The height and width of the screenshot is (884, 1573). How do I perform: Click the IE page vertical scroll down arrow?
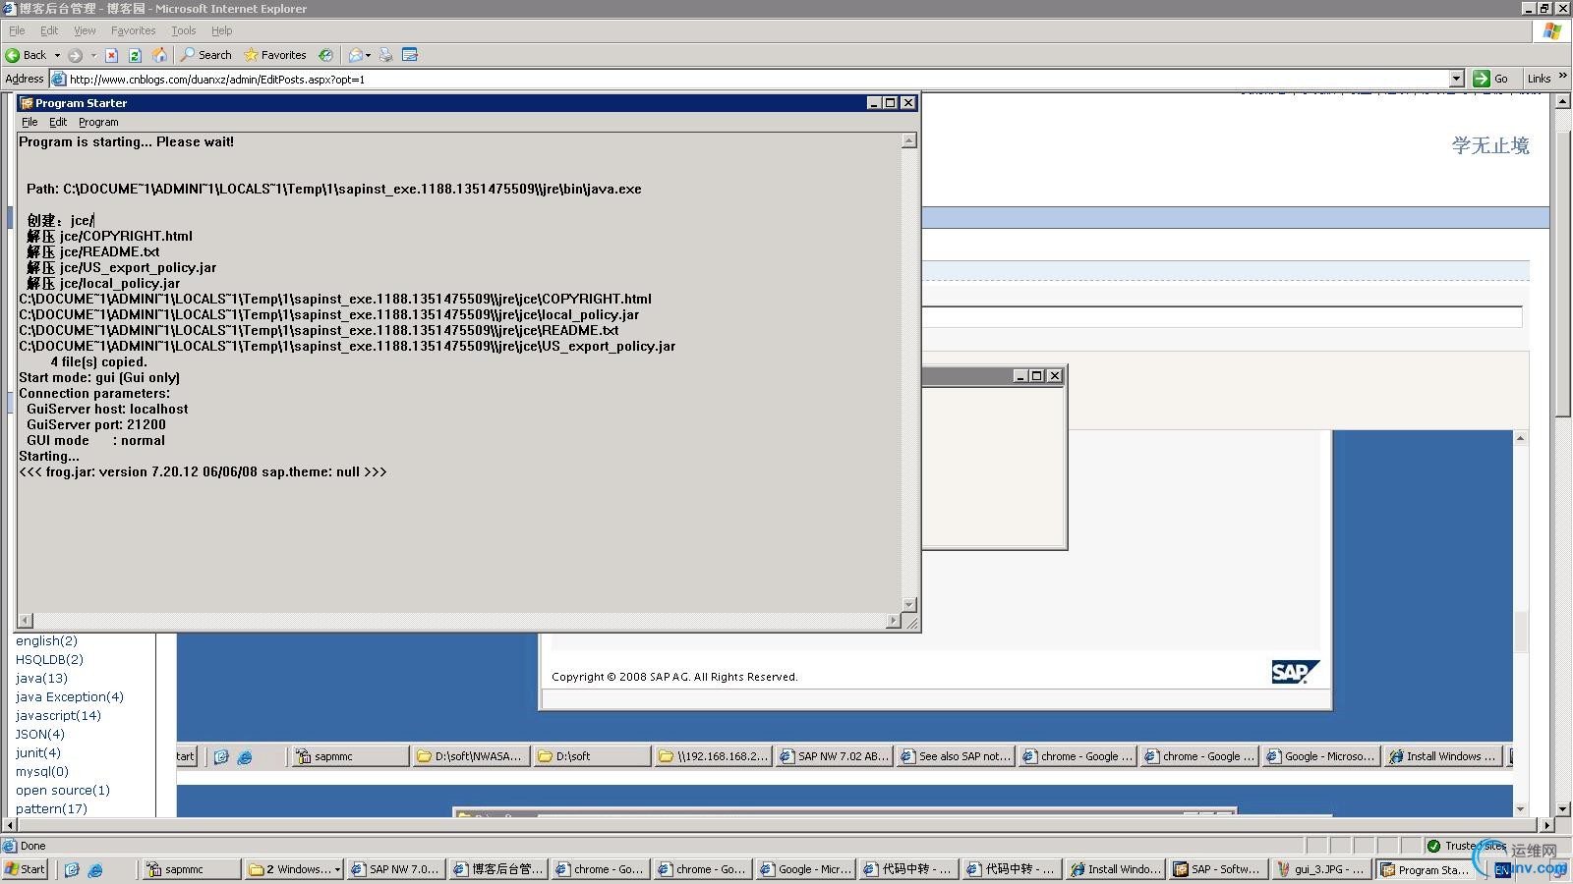pyautogui.click(x=1563, y=809)
